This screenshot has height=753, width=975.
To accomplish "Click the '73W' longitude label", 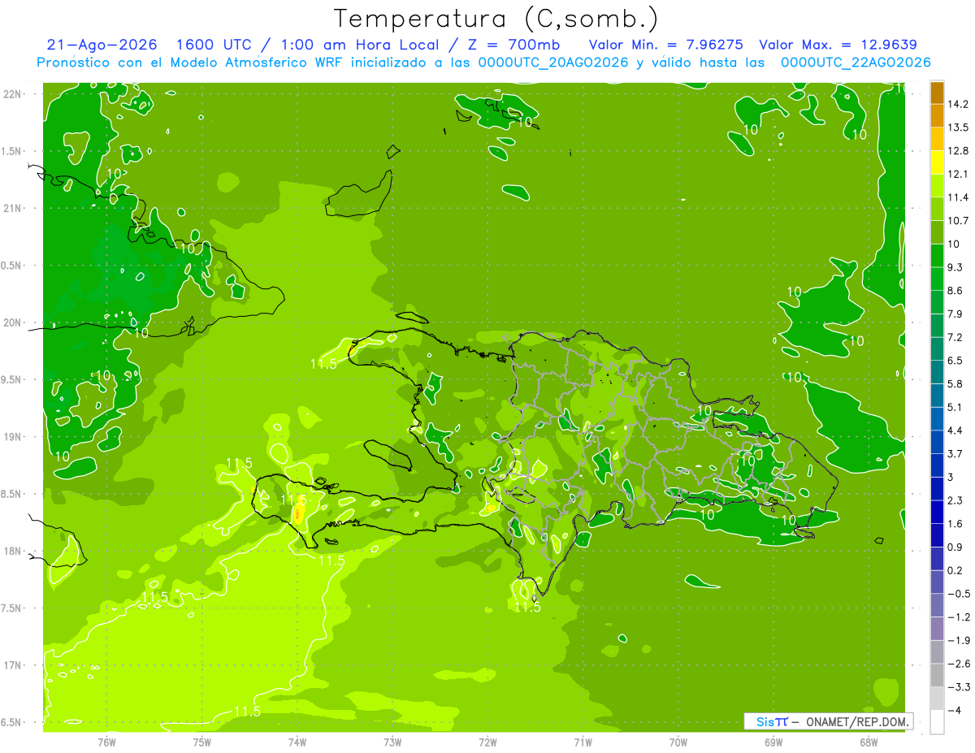I will [392, 741].
